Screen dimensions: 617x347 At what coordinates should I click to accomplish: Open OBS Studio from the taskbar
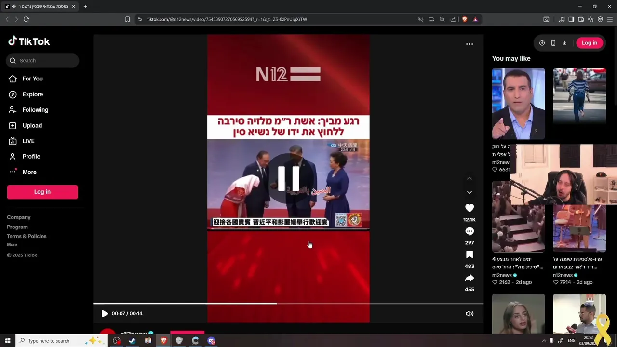pyautogui.click(x=116, y=341)
